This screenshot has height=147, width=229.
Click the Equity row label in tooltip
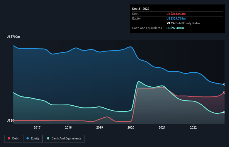click(x=136, y=18)
